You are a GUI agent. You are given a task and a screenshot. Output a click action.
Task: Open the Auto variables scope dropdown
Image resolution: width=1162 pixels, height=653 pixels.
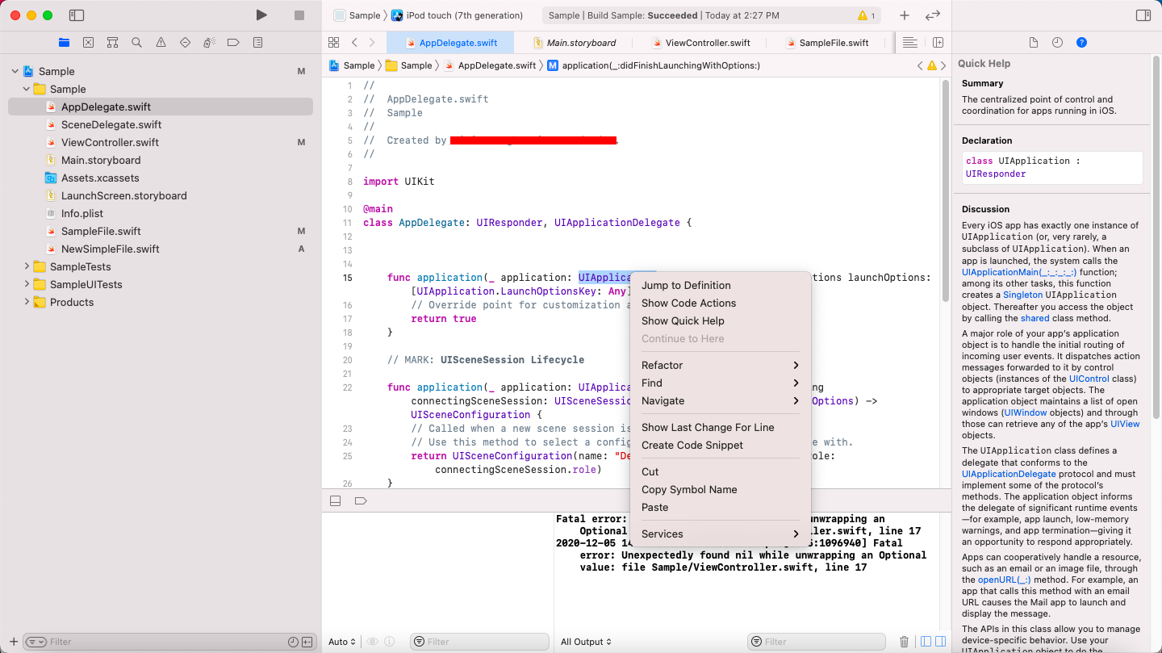tap(342, 642)
